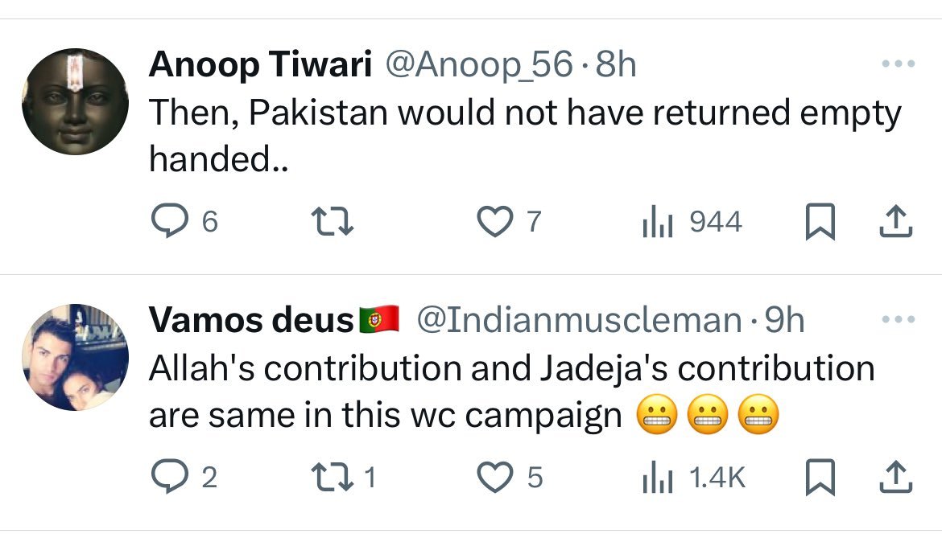This screenshot has height=550, width=942.
Task: Open Vamos deus profile picture
Action: (x=75, y=358)
